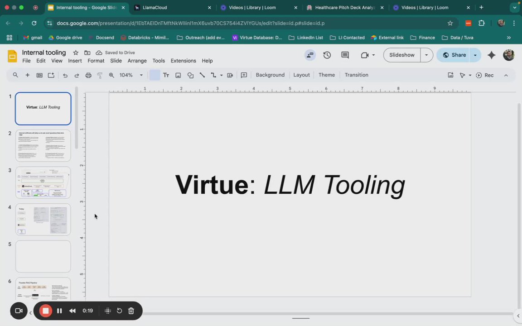Open the Search menus magnifier tool
The height and width of the screenshot is (326, 522).
coord(15,75)
